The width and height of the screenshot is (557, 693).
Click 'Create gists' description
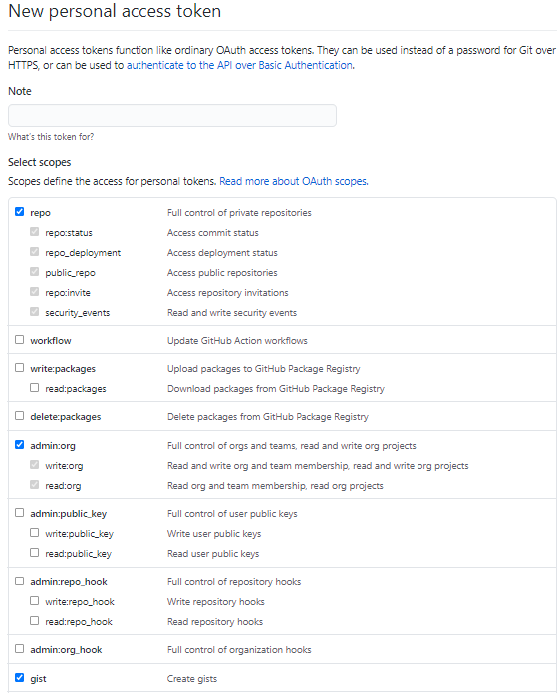tap(192, 678)
